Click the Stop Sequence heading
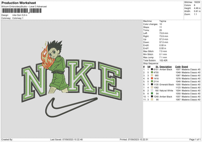 [151, 64]
